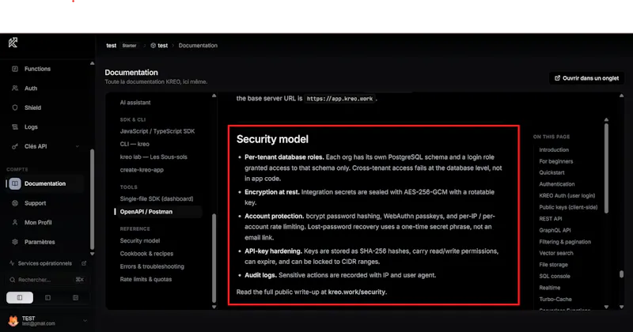Open Cookbook & recipes page
Screen dimensions: 633x332
[146, 254]
